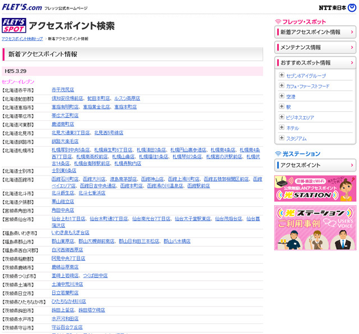The image size is (359, 334).
Task: Open カフェ・ファーストフード category link
Action: coord(308,87)
